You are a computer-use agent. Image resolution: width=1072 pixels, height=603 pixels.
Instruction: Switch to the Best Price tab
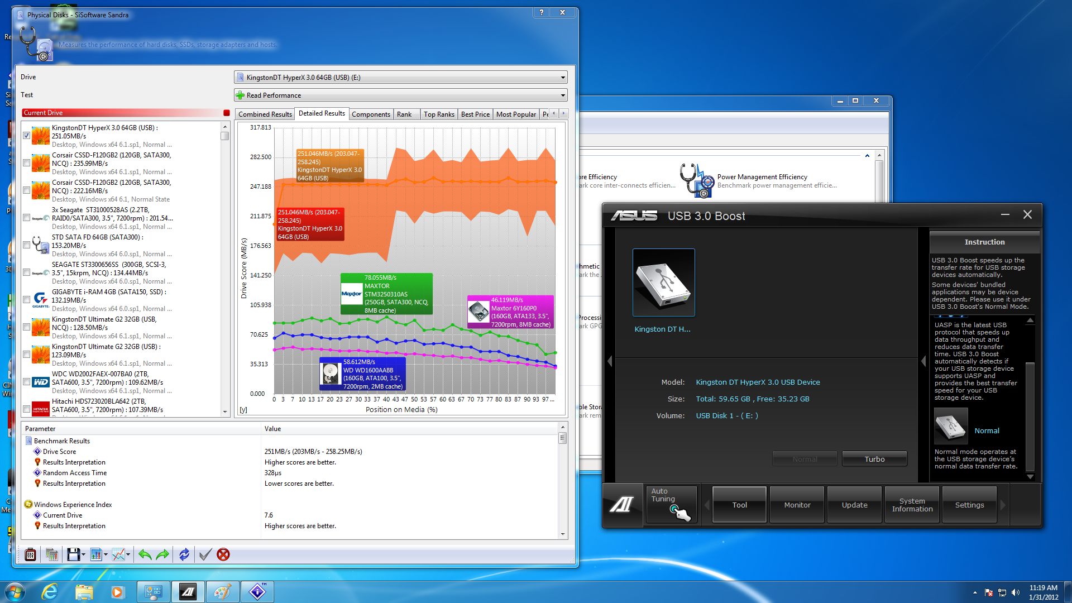[x=475, y=114]
